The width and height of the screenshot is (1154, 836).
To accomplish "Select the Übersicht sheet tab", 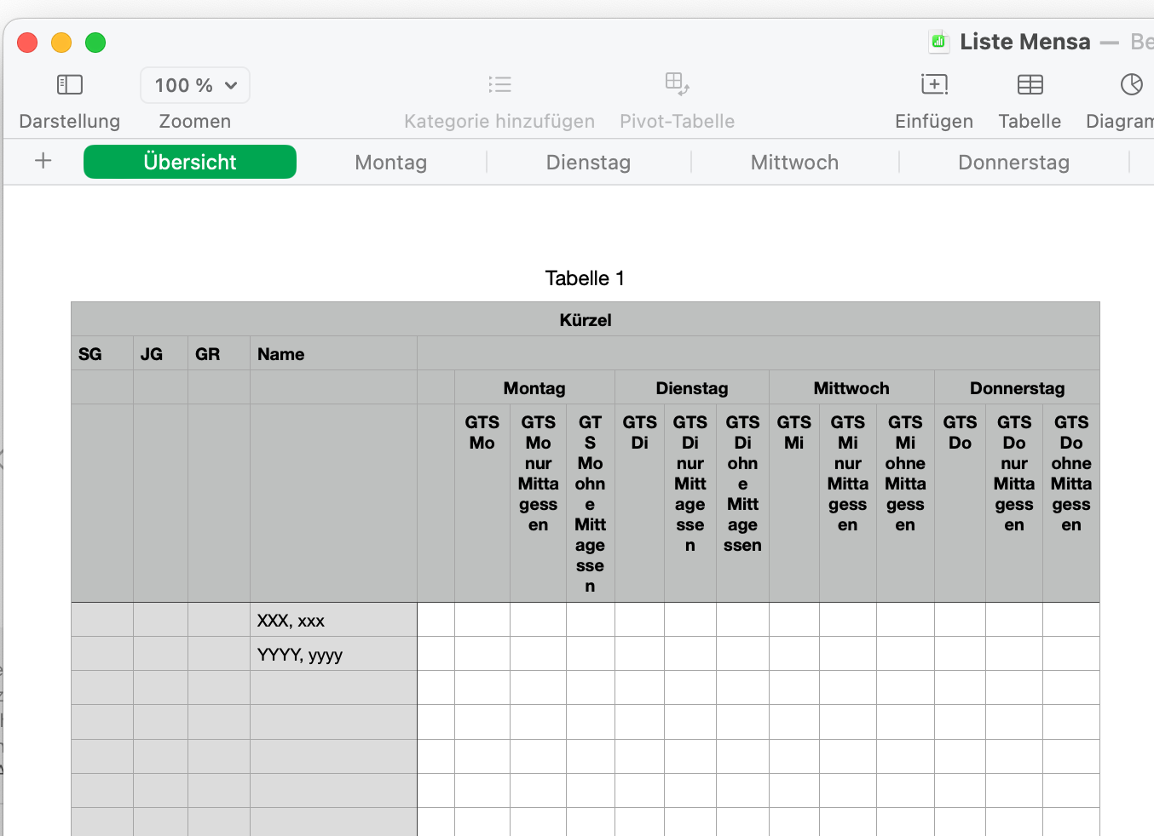I will (190, 162).
